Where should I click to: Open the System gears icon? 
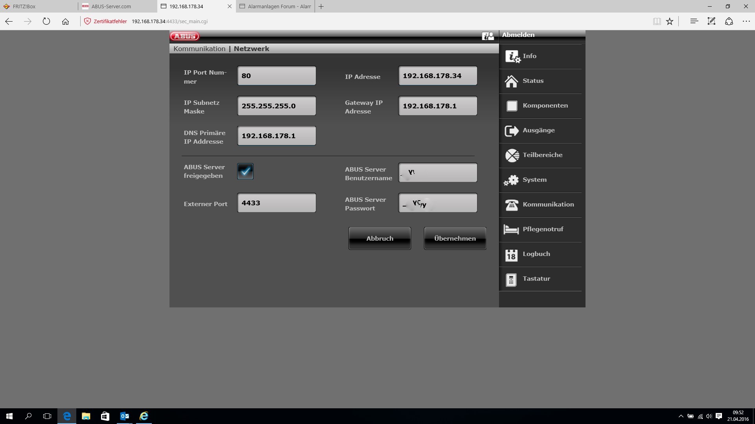point(511,180)
